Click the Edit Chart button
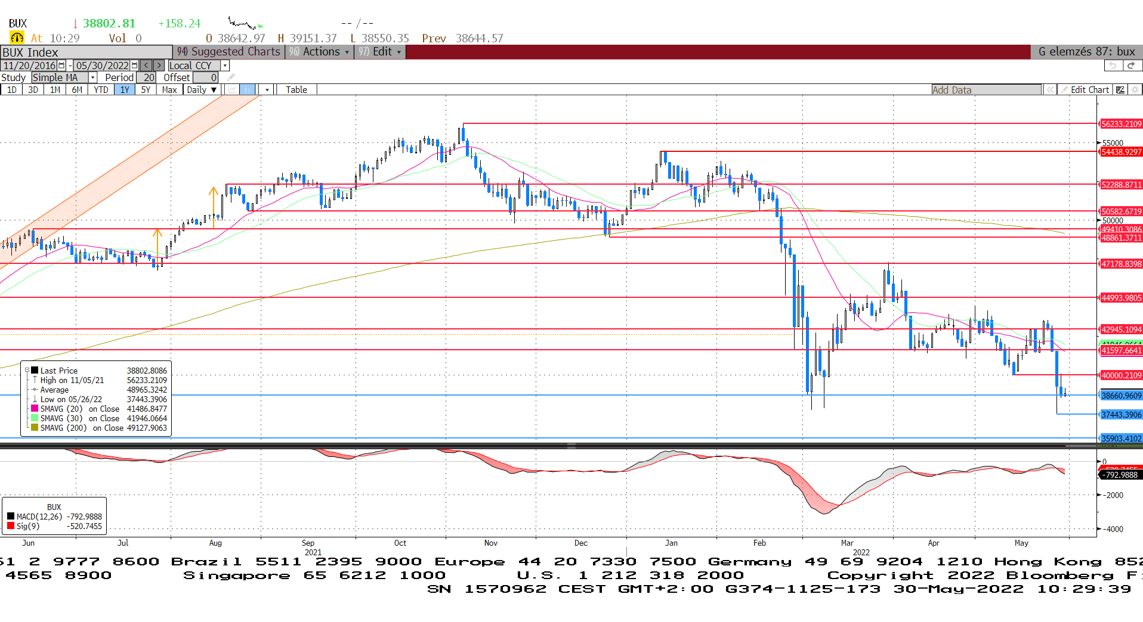 click(x=1085, y=90)
